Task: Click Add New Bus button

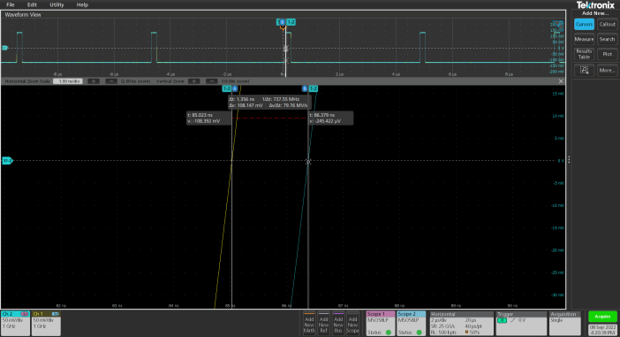Action: 338,323
